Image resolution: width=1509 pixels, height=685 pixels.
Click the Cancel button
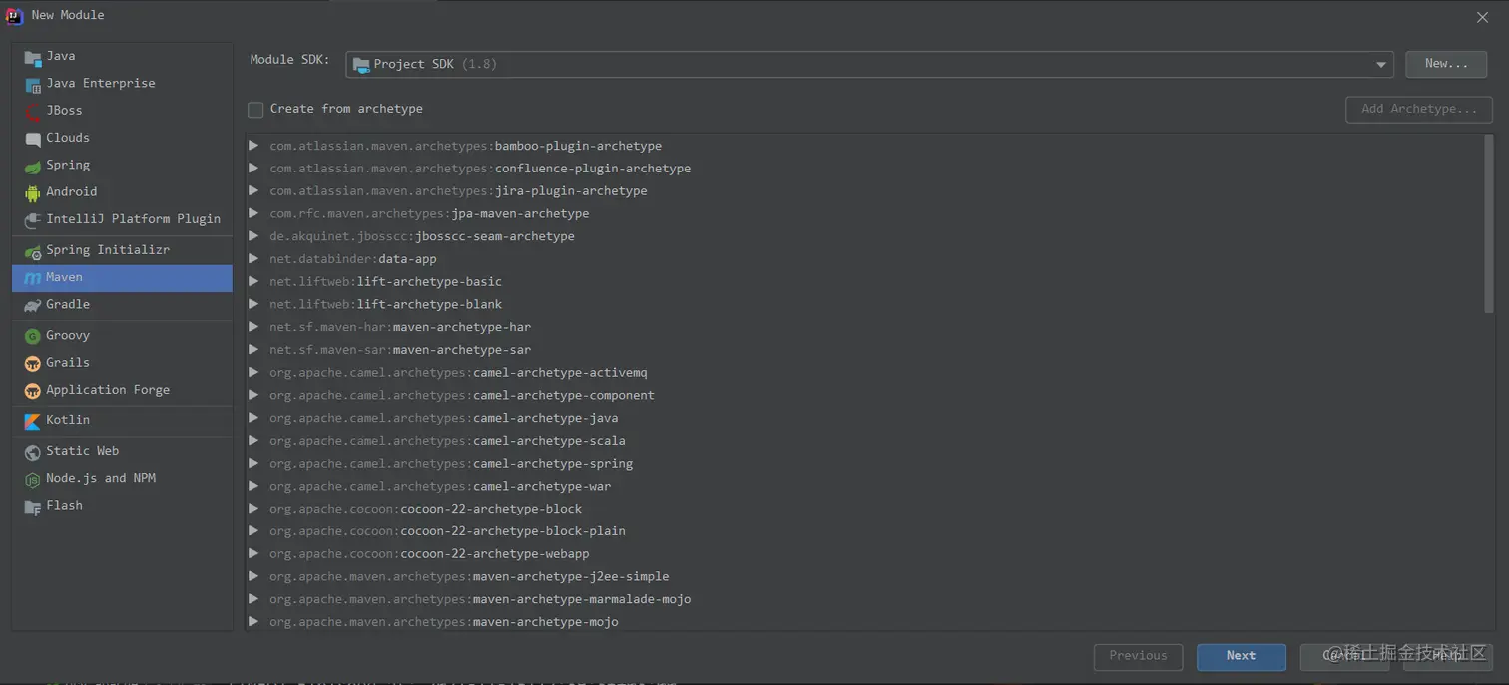pyautogui.click(x=1343, y=656)
